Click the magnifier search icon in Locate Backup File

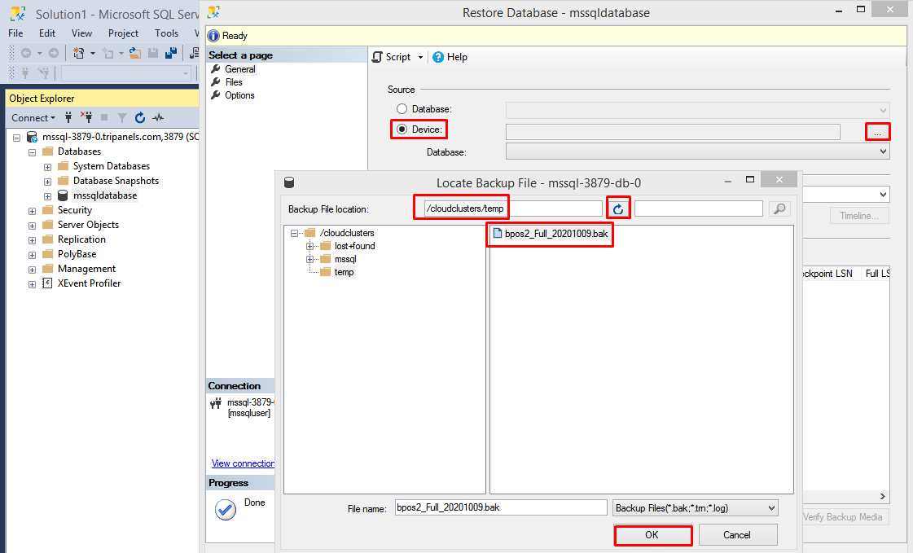coord(779,209)
